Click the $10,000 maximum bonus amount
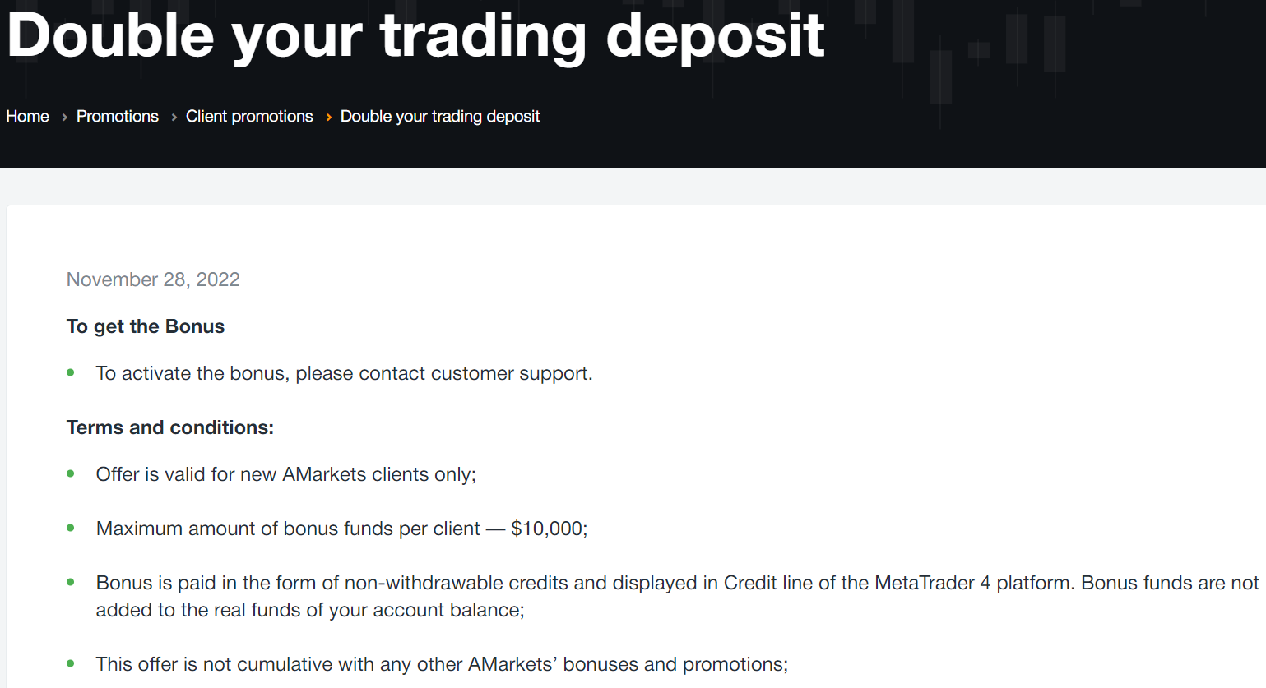The width and height of the screenshot is (1266, 688). pyautogui.click(x=550, y=529)
